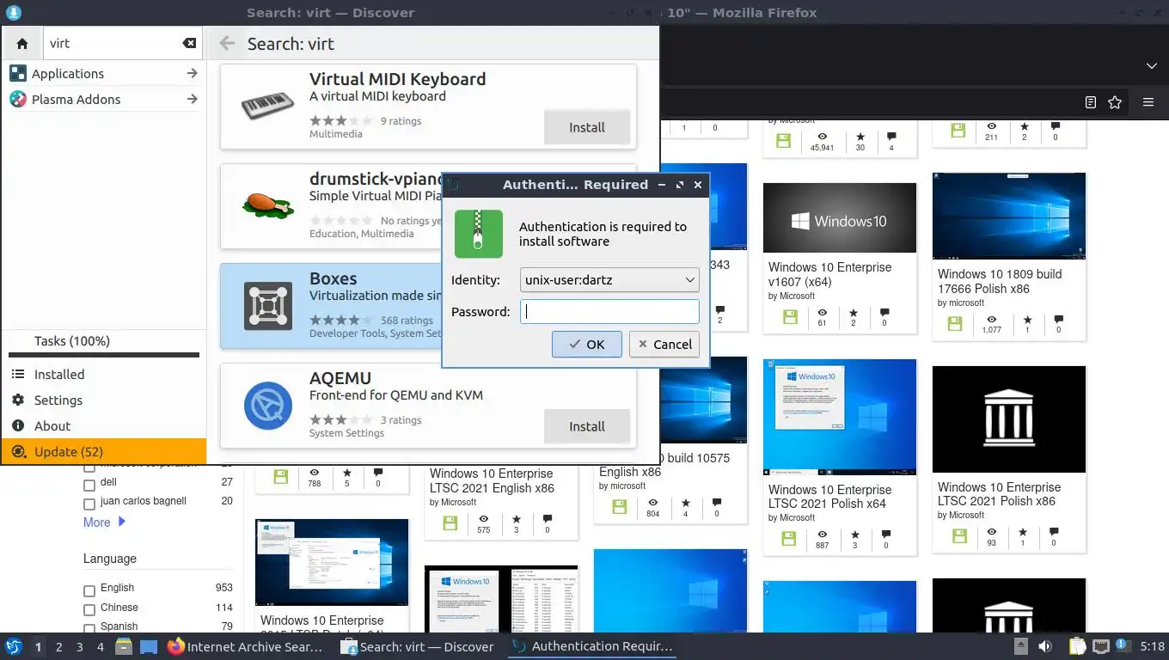
Task: Click software icon under LTSC 2021 English x86
Action: 449,523
